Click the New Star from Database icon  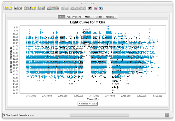(x=6, y=8)
